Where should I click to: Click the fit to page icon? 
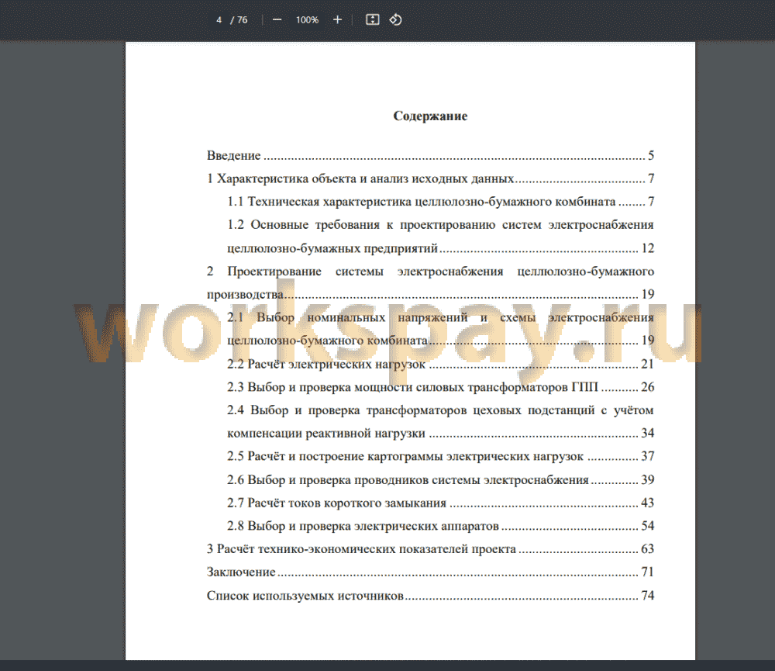coord(372,20)
